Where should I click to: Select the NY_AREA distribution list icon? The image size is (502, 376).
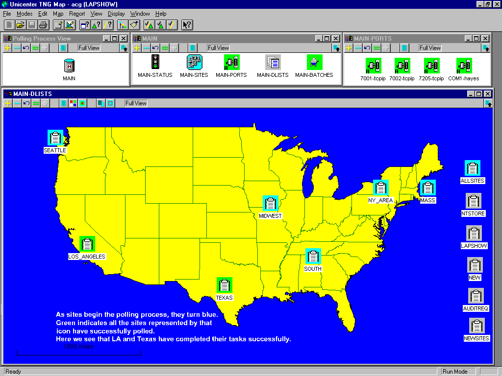380,188
